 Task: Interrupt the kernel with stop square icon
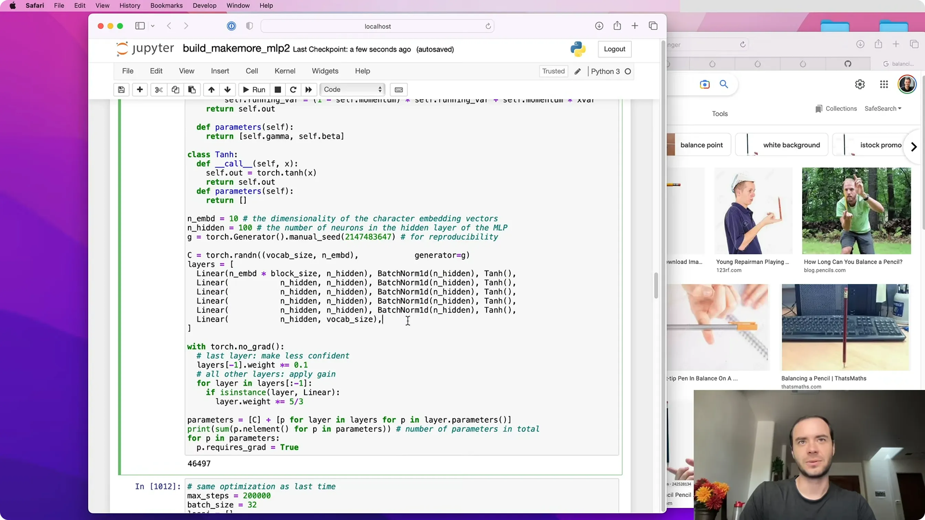(278, 90)
